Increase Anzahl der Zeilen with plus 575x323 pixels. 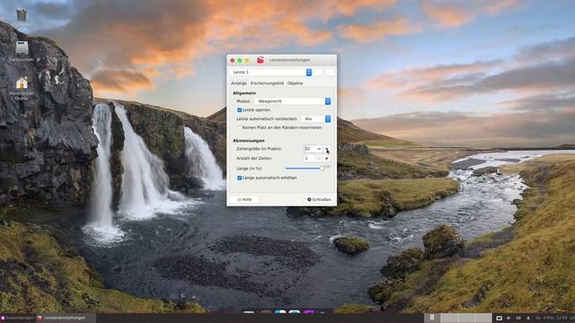coord(327,159)
